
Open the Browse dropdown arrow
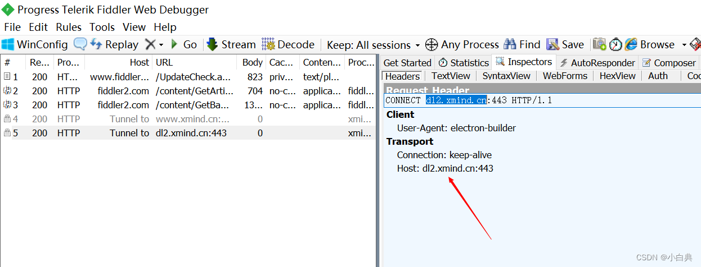coord(684,45)
